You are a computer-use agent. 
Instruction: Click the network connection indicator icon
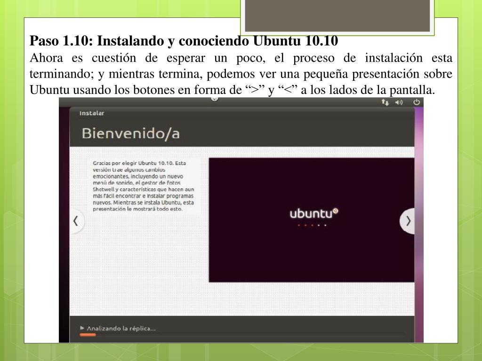pos(385,102)
